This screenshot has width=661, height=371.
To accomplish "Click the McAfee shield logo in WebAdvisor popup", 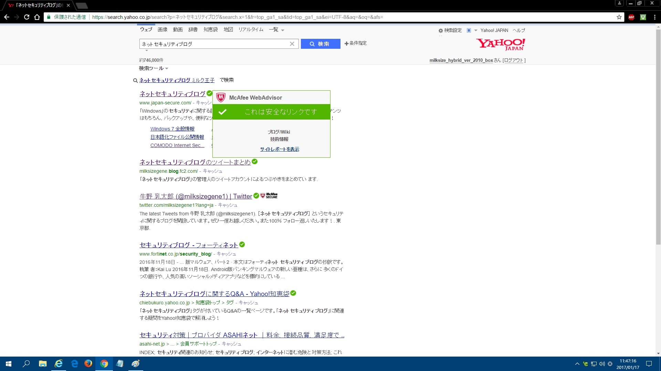I will click(221, 98).
